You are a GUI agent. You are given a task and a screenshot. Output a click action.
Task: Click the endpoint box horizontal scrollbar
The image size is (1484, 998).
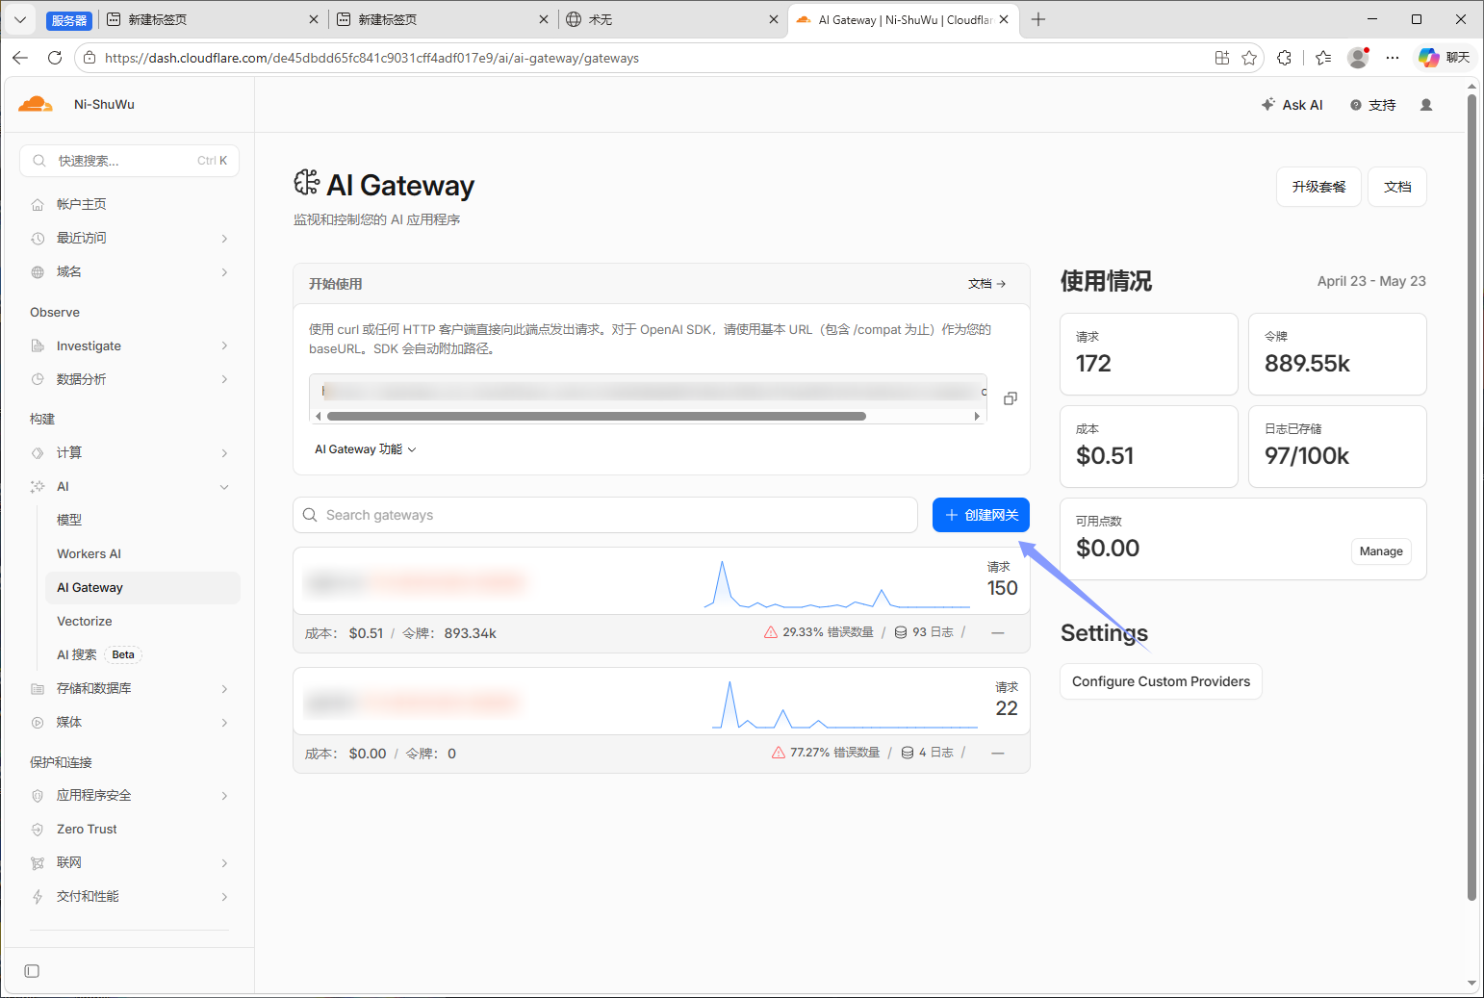coord(597,417)
